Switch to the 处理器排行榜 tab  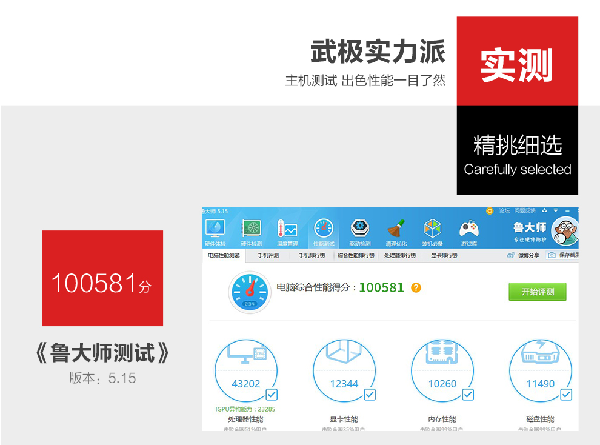coord(400,256)
